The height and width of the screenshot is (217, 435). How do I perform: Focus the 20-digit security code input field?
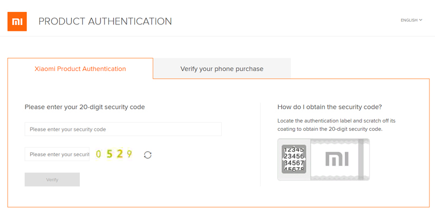123,129
